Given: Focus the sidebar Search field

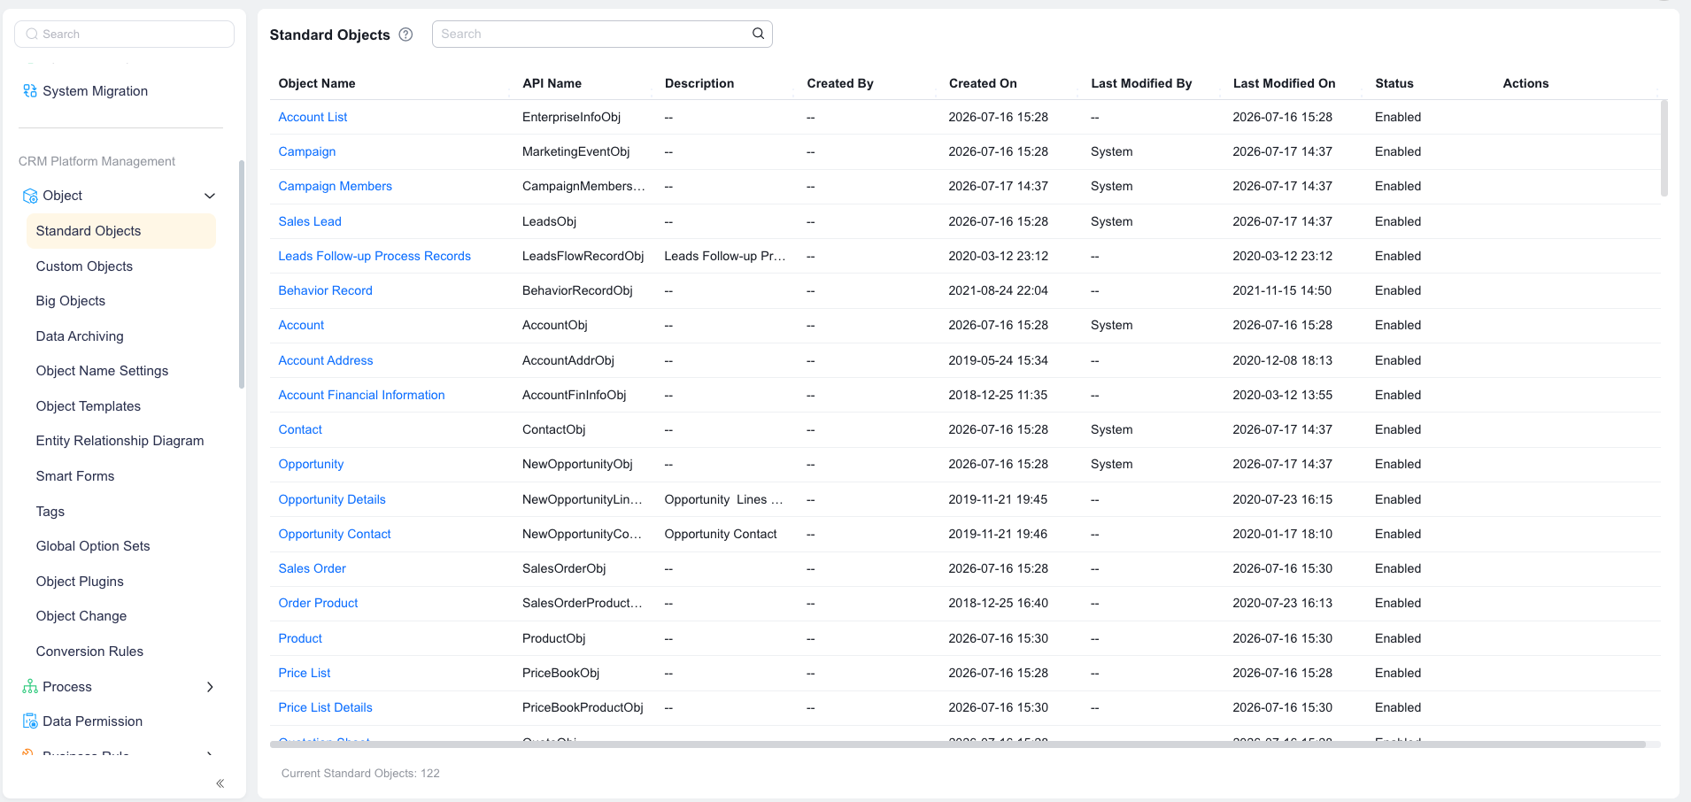Looking at the screenshot, I should click(x=125, y=35).
